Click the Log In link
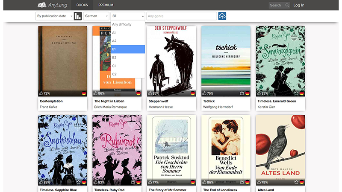The width and height of the screenshot is (342, 192). pos(298,5)
